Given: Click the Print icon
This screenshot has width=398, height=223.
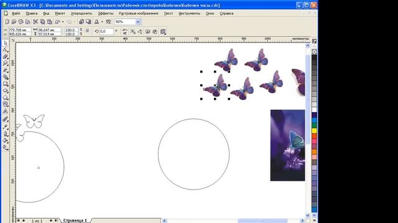Looking at the screenshot, I should 27,22.
